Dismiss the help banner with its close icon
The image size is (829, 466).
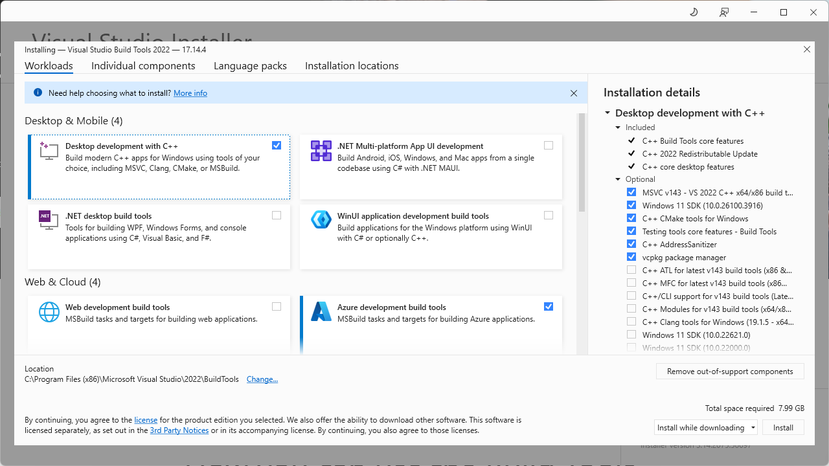(574, 93)
